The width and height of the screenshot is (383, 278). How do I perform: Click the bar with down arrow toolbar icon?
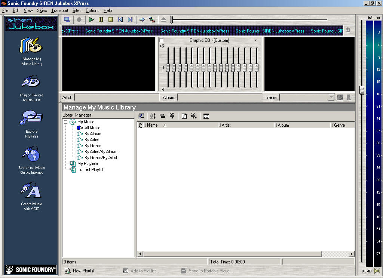tap(194, 116)
